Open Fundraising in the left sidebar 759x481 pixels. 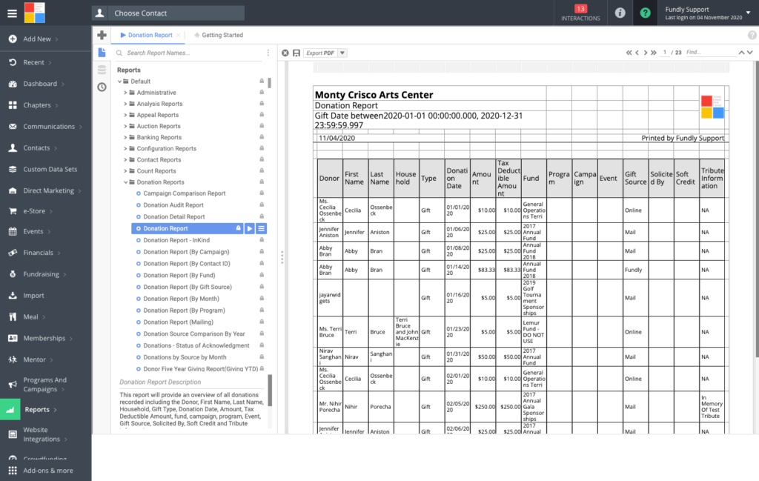[x=42, y=274]
